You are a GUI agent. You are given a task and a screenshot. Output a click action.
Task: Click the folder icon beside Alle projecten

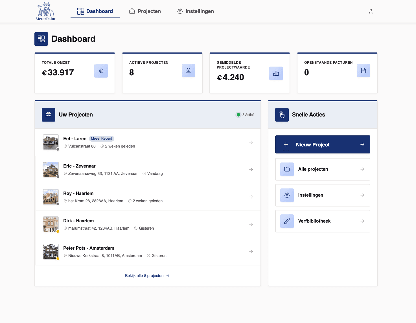pos(287,169)
